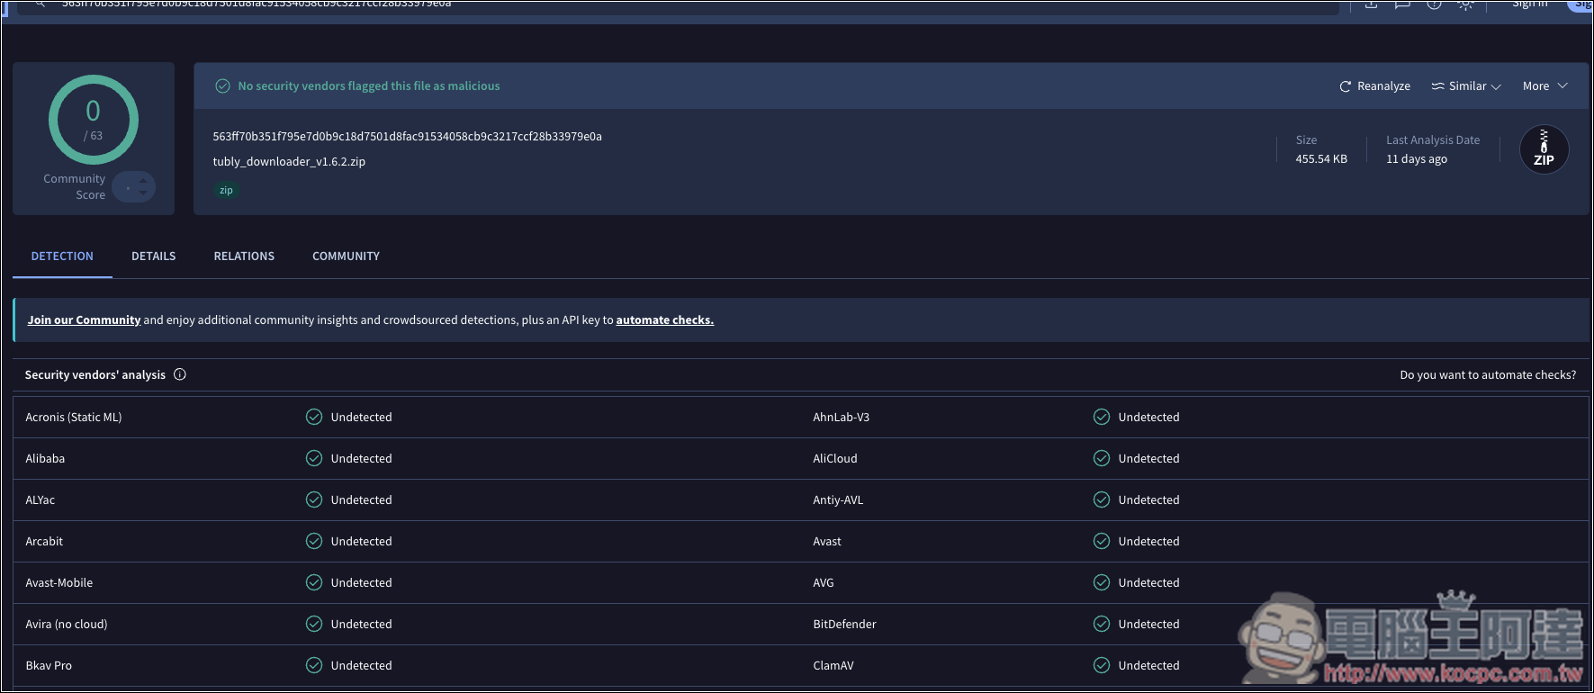
Task: Click the Avira (no cloud) vendor name
Action: pos(67,625)
